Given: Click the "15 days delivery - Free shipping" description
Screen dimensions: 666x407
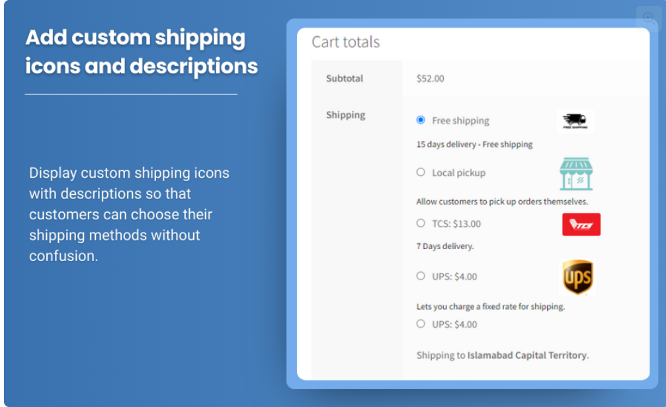Looking at the screenshot, I should 474,144.
